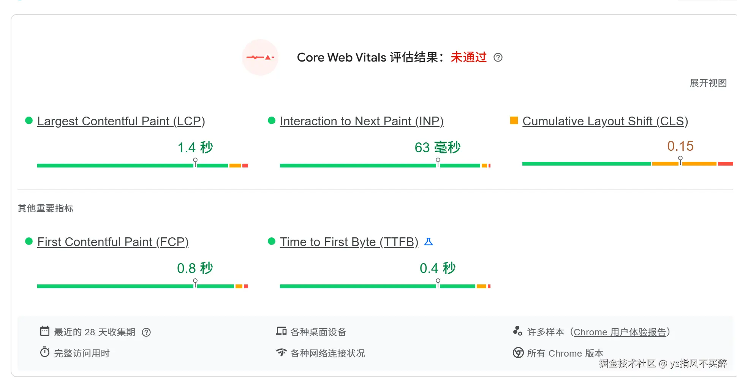Viewport: 737px width, 379px height.
Task: Click the help icon beside 未通过
Action: pos(498,57)
